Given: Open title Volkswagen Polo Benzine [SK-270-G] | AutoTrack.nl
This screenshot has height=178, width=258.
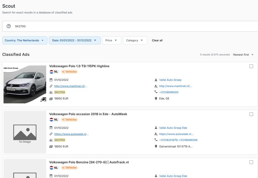Looking at the screenshot, I should [x=89, y=162].
